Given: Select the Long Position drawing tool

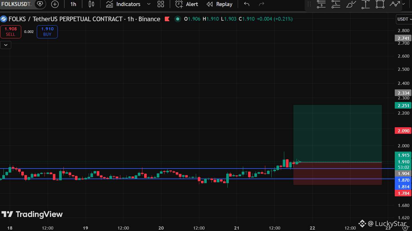Looking at the screenshot, I should [336, 4].
